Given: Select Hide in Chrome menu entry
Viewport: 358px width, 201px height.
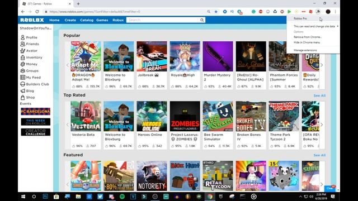Looking at the screenshot, I should tap(307, 42).
